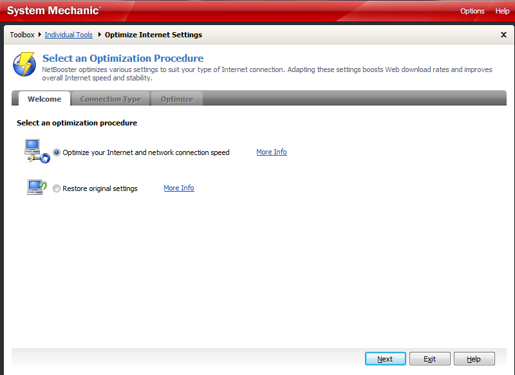
Task: Switch to the Optimize tab
Action: pyautogui.click(x=177, y=99)
